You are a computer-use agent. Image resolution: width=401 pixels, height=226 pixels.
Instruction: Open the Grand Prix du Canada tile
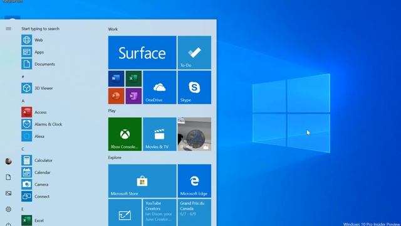click(194, 213)
